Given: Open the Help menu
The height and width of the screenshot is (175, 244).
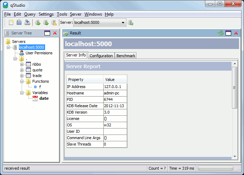Looking at the screenshot, I should coord(109,14).
